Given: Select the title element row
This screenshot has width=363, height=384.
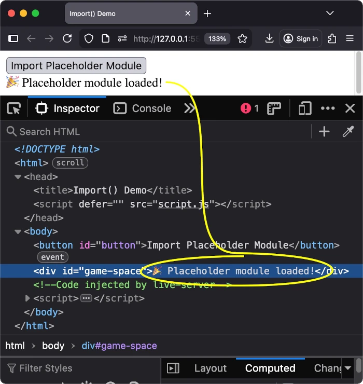Looking at the screenshot, I should click(113, 190).
